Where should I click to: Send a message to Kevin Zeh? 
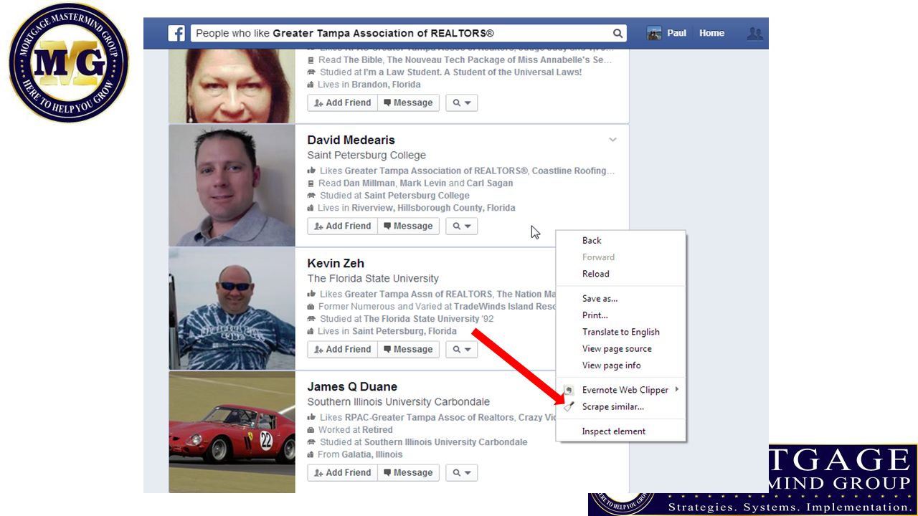point(408,349)
